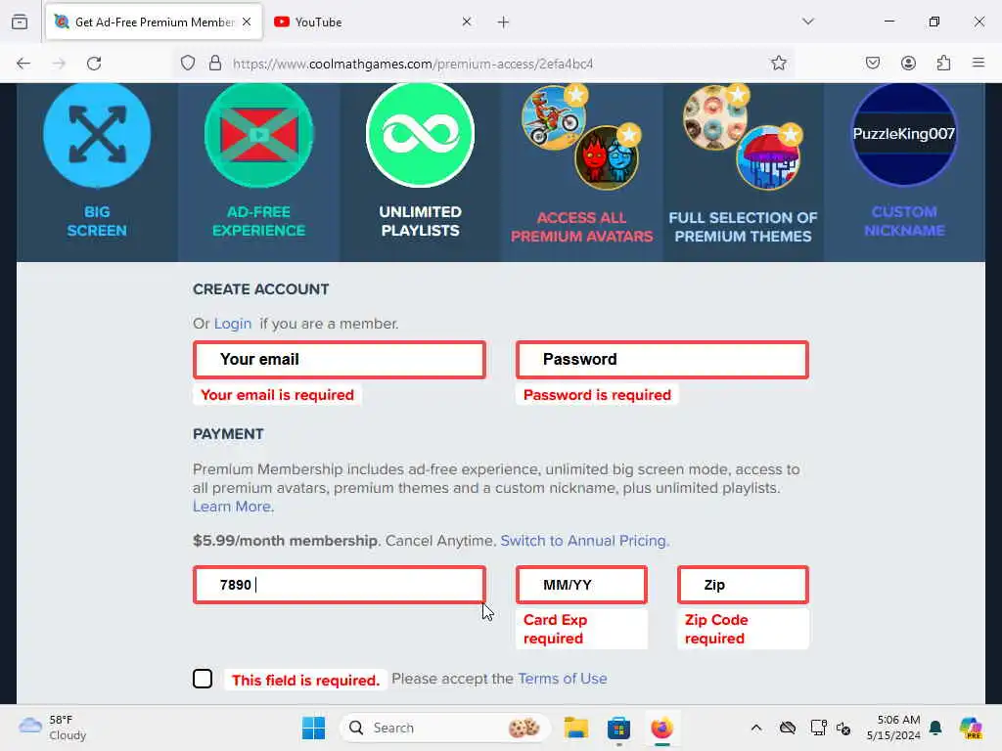Click the red umbrella premium theme thumbnail
The image size is (1002, 751).
768,157
